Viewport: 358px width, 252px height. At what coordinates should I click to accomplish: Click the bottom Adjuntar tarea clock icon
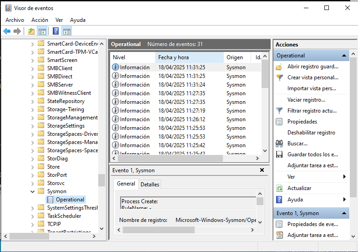[x=279, y=235]
